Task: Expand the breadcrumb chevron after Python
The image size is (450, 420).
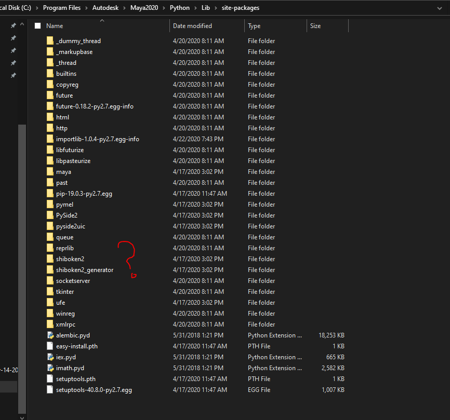Action: coord(195,8)
